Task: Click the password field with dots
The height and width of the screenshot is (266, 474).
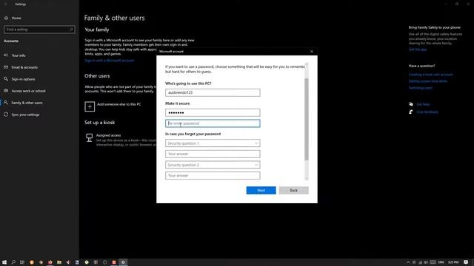Action: pos(213,112)
